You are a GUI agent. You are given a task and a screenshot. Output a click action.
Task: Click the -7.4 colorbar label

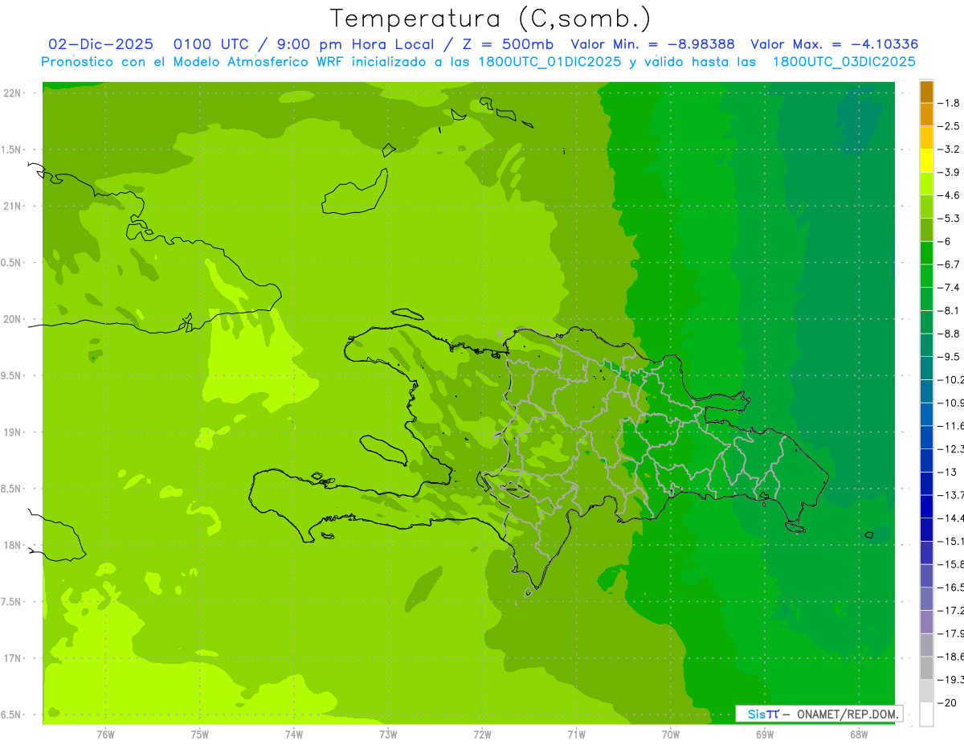[949, 288]
